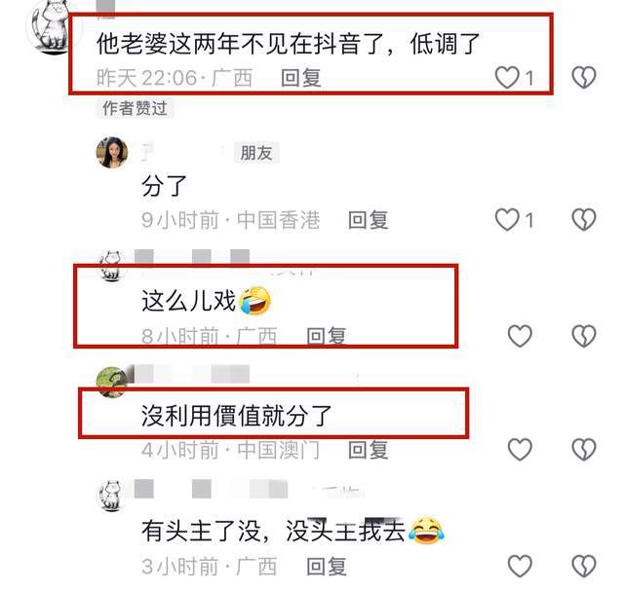The image size is (624, 592).
Task: Dislike the comment posted 3小时前
Action: pyautogui.click(x=584, y=566)
